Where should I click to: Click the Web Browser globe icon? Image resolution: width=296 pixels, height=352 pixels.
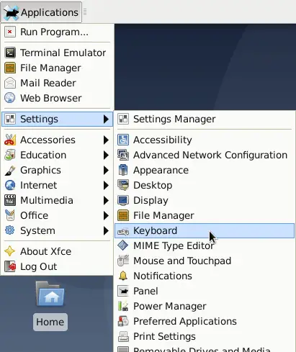(x=10, y=98)
